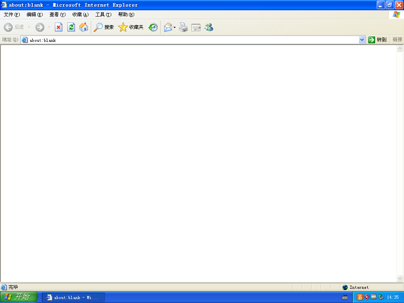Click the safely remove hardware tray icon
This screenshot has height=303, width=404.
coord(381,297)
